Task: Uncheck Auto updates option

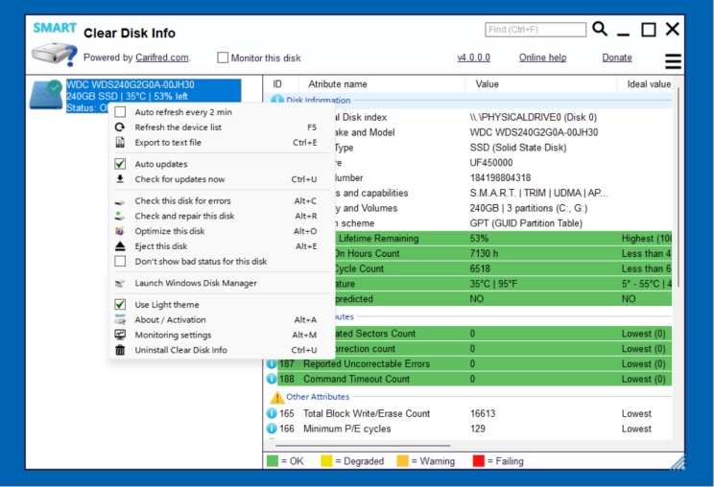Action: (120, 164)
